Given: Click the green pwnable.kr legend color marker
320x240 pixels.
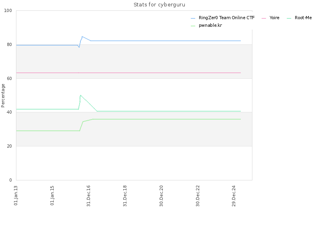Looking at the screenshot, I should tap(193, 26).
